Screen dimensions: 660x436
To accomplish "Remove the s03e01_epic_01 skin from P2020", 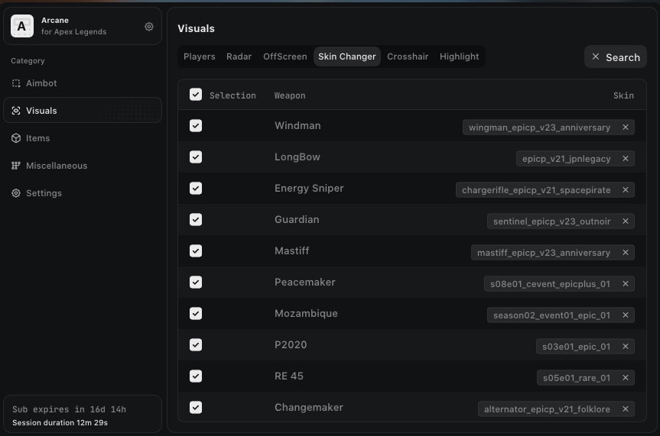I will [626, 347].
